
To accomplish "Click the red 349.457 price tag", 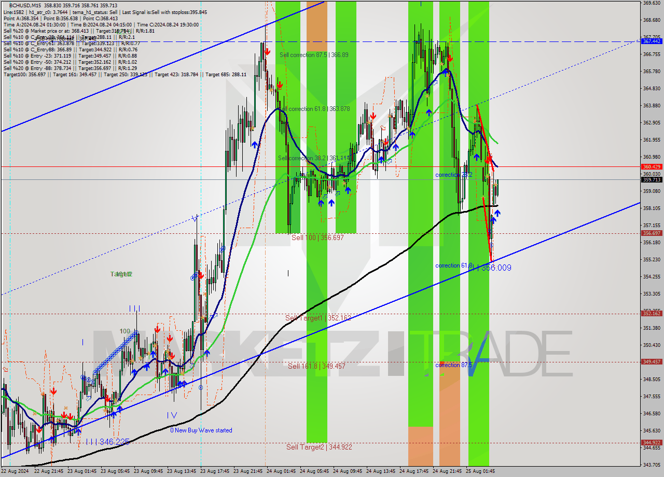I will pos(652,362).
